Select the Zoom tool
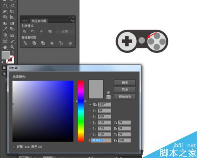This screenshot has height=158, width=197. pos(12,47)
